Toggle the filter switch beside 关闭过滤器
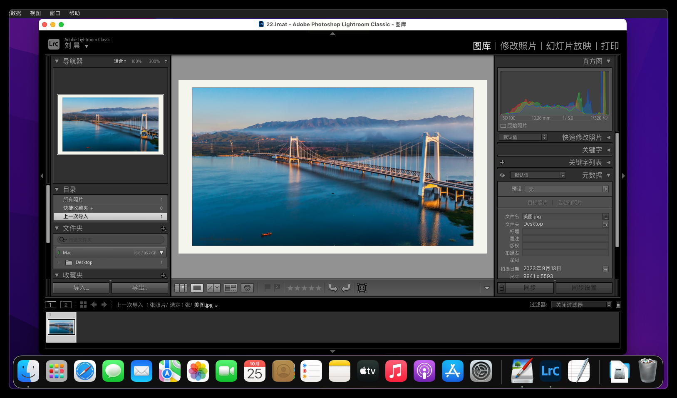677x398 pixels. pos(618,305)
